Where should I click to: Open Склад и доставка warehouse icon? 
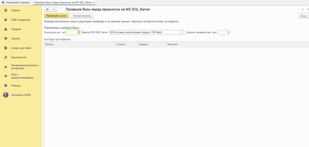pyautogui.click(x=6, y=48)
